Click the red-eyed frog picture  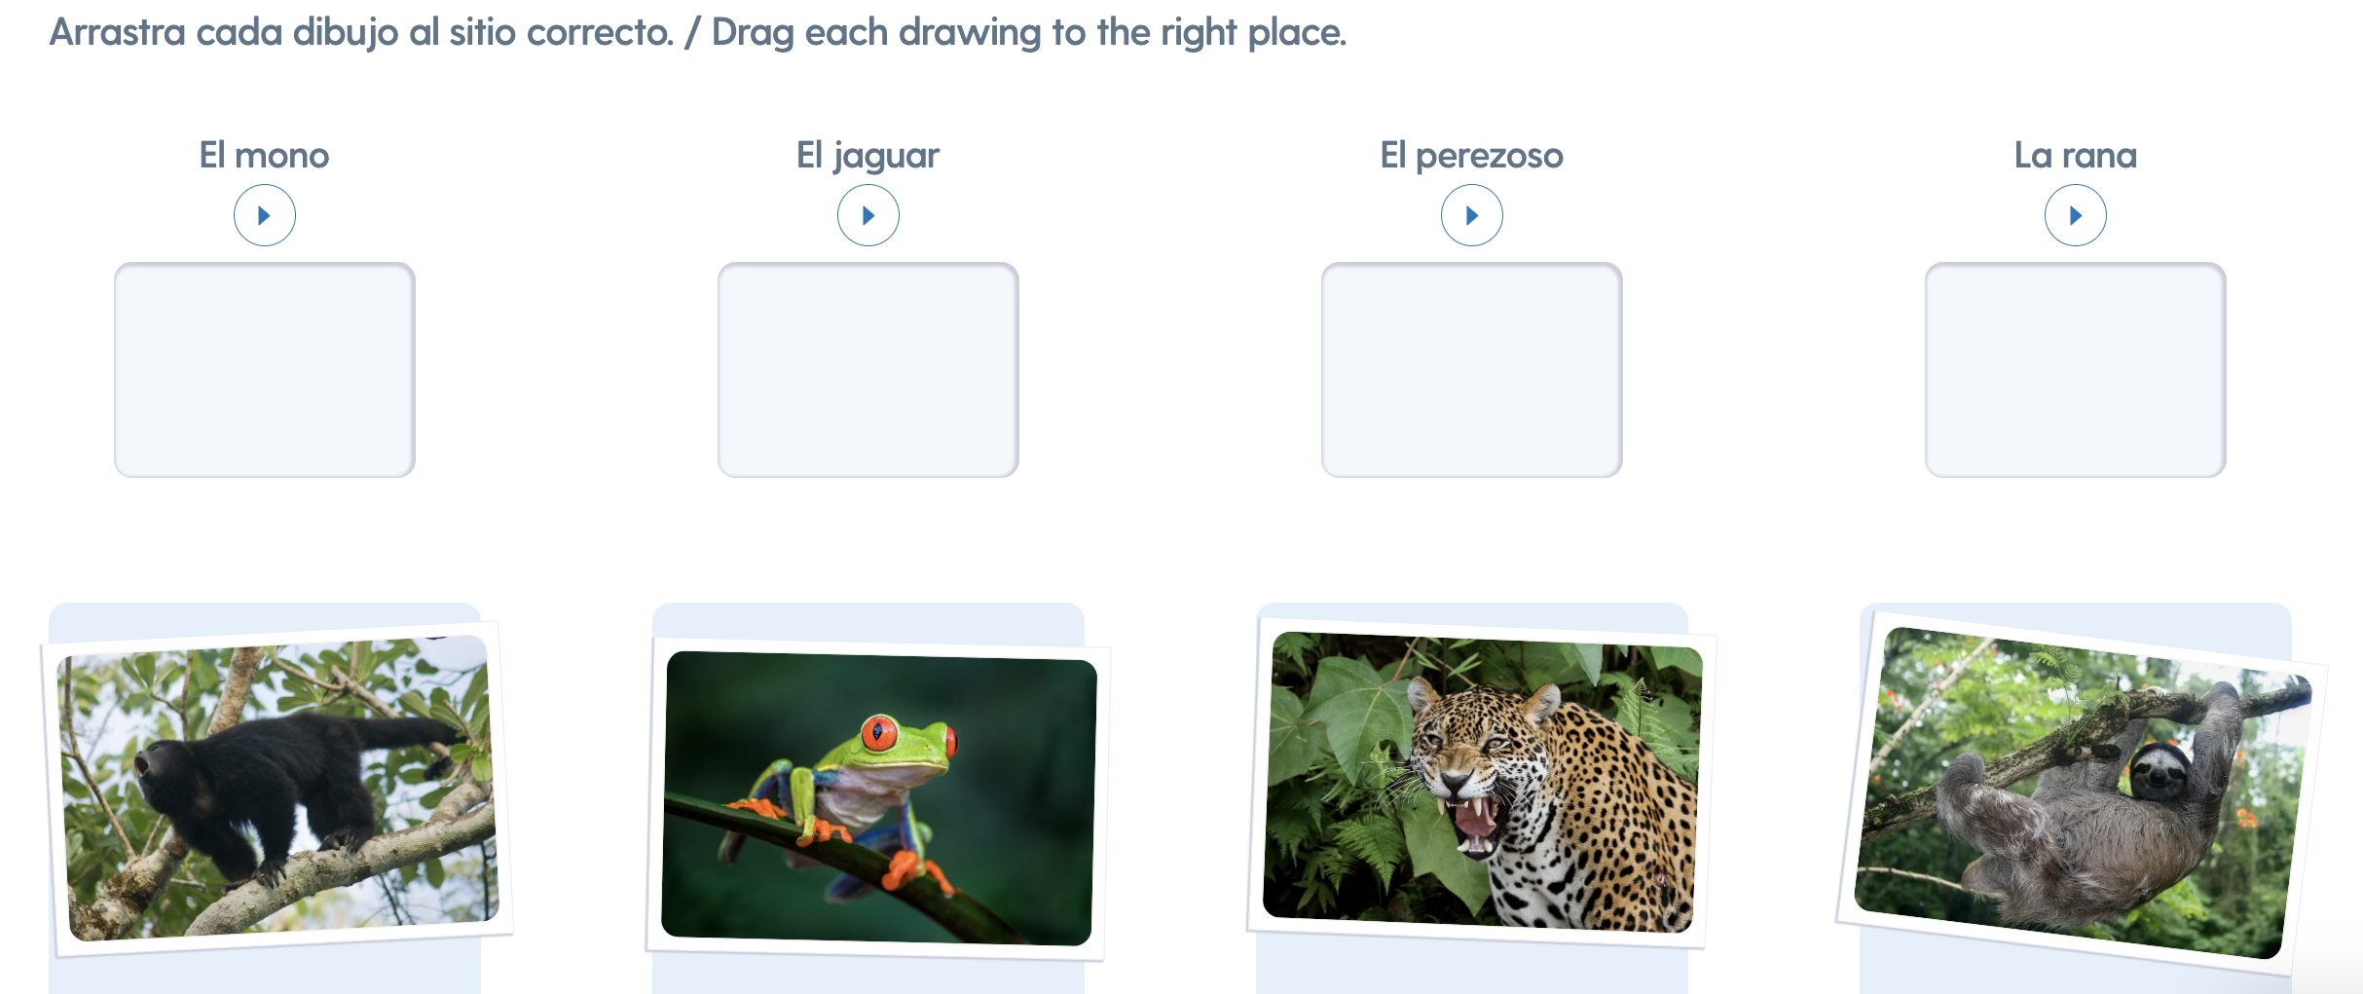pyautogui.click(x=878, y=798)
